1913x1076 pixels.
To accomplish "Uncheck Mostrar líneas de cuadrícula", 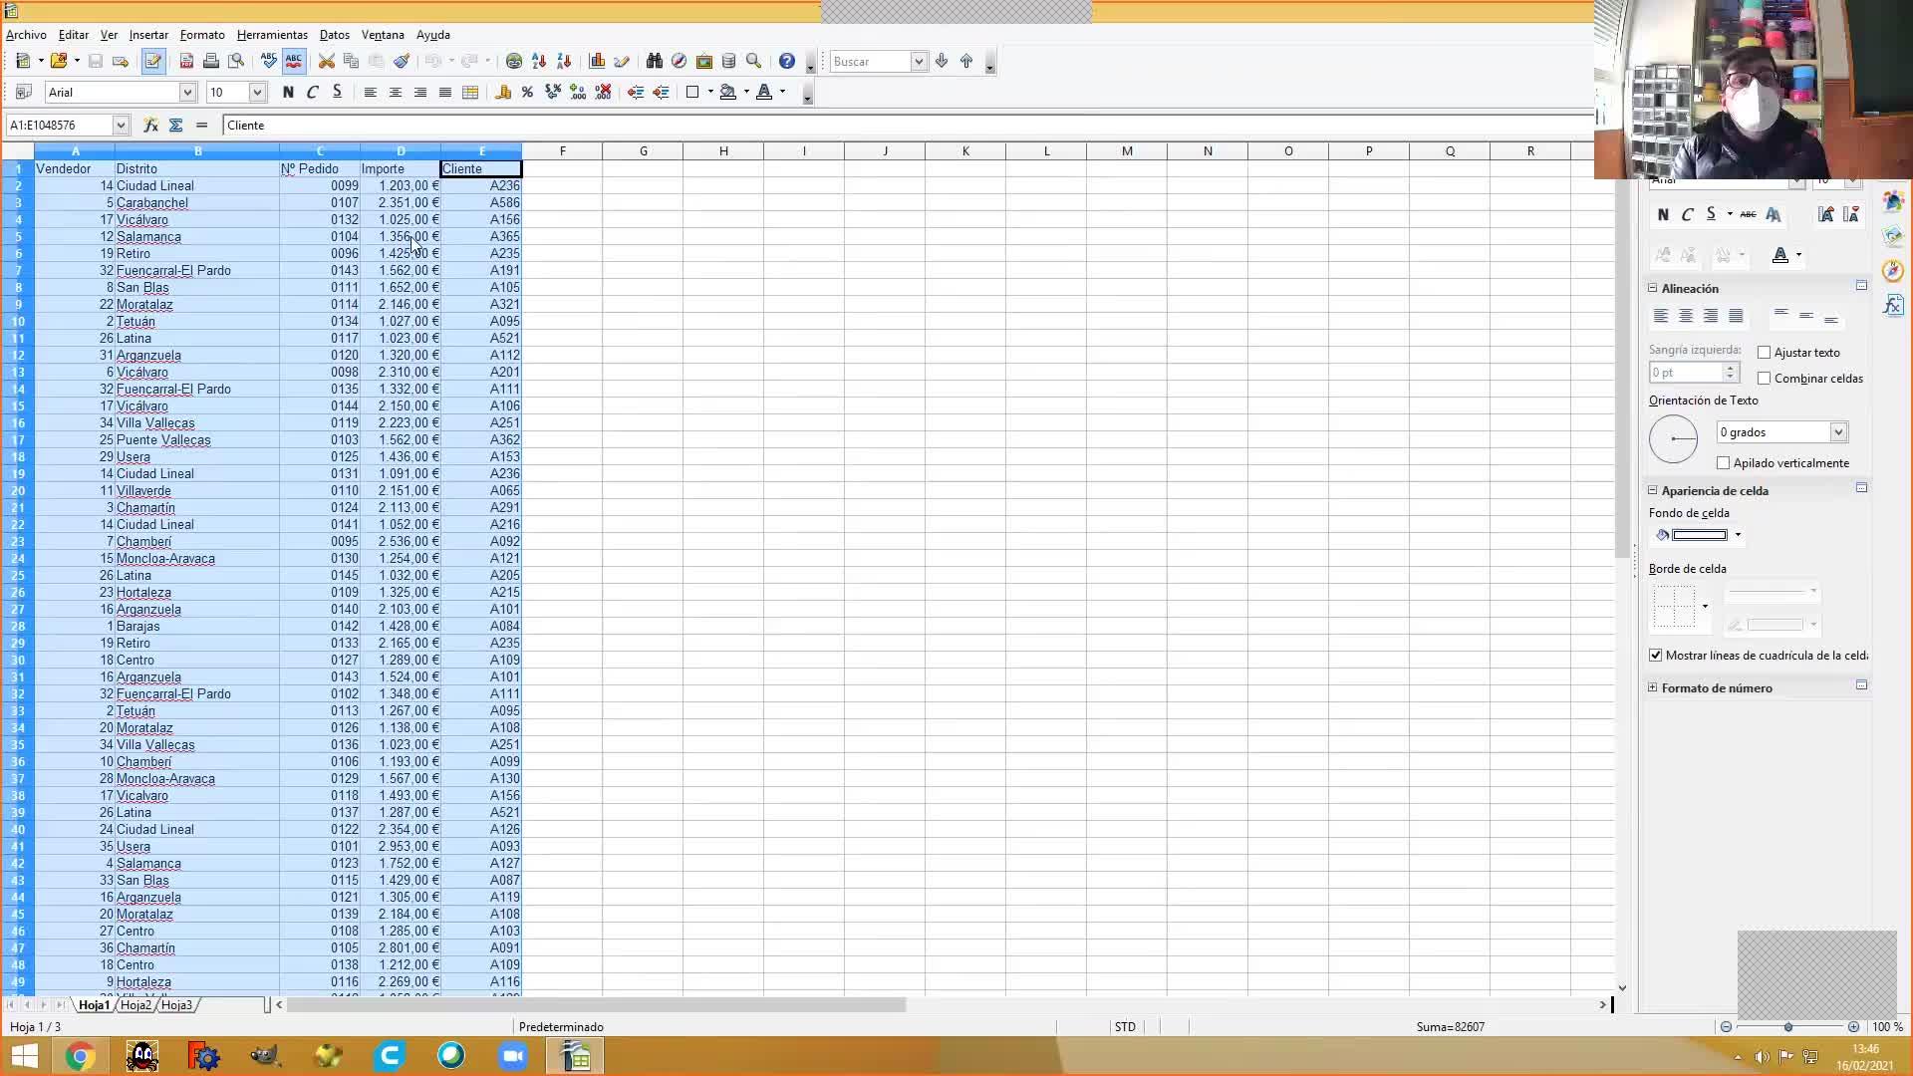I will click(x=1656, y=656).
